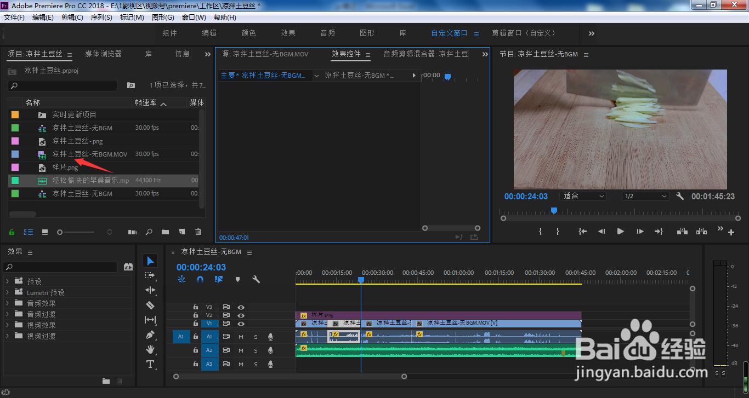
Task: Toggle Snap magnet in timeline
Action: click(x=200, y=279)
